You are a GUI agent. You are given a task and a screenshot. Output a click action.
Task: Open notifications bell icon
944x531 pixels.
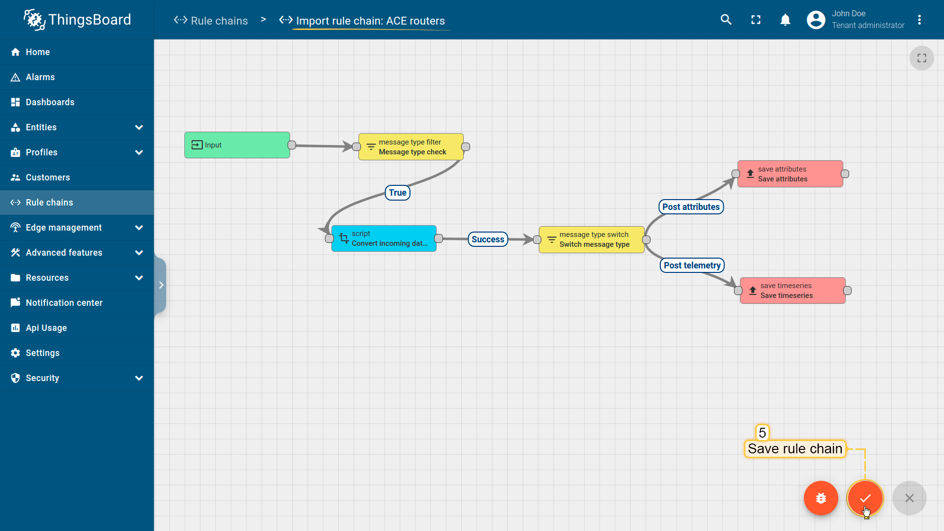[x=785, y=20]
